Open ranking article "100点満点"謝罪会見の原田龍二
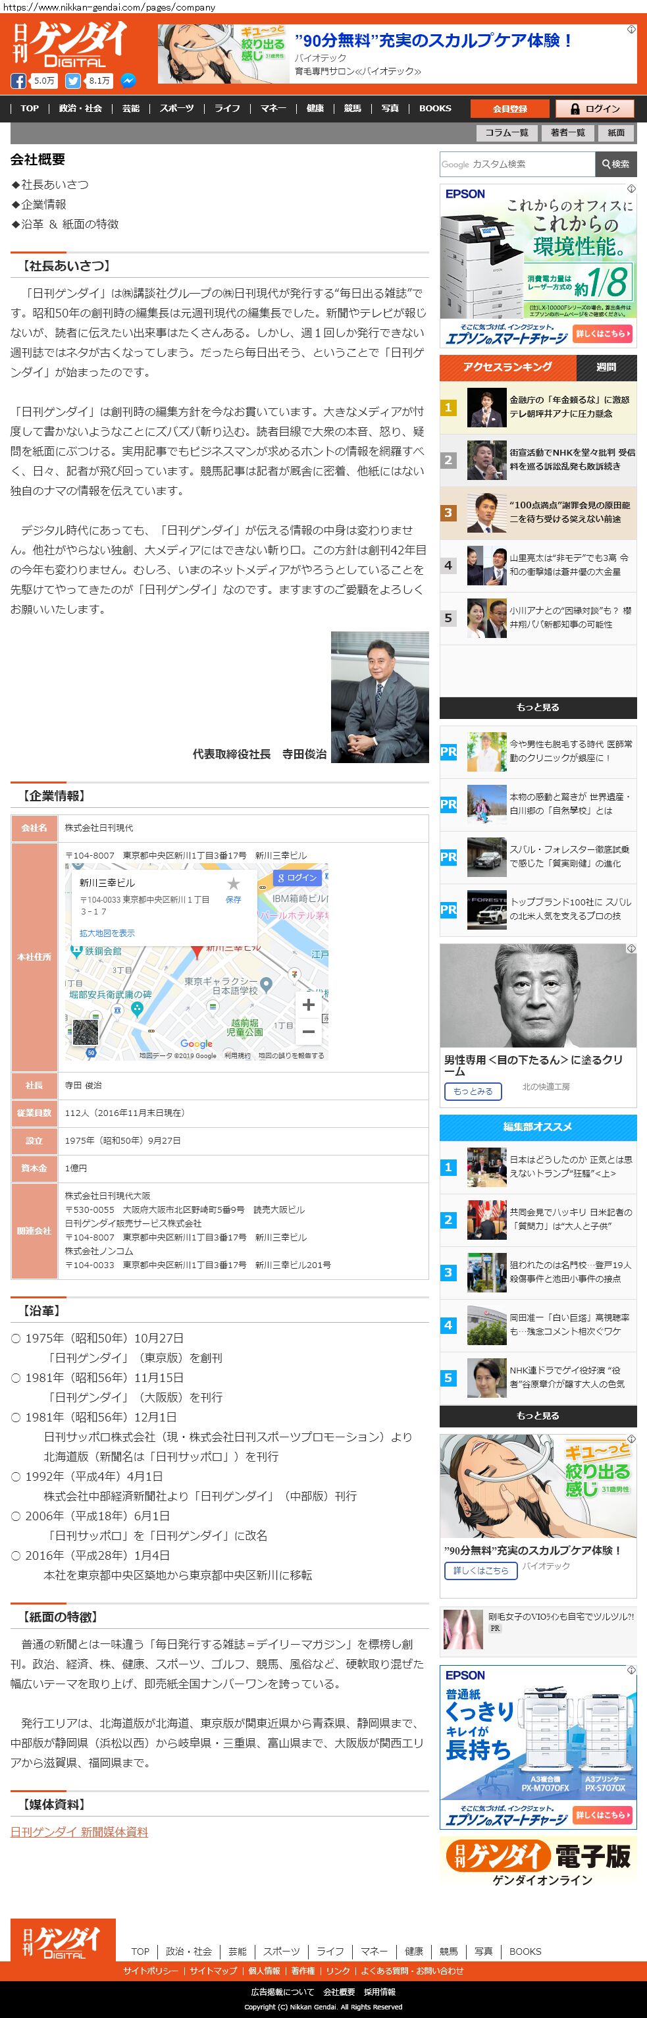The image size is (647, 2018). pyautogui.click(x=537, y=512)
